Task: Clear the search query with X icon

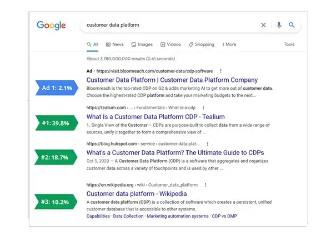Action: [x=263, y=25]
